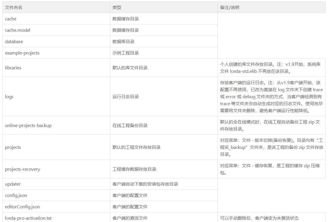Screen dimensions: 328x222
Task: Select lceda-pro-activation.txt file name
Action: 28,218
